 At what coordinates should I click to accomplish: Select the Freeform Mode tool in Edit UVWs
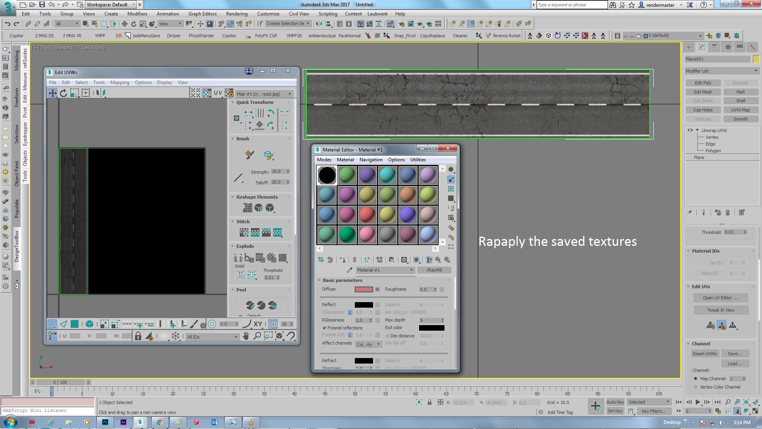(85, 94)
